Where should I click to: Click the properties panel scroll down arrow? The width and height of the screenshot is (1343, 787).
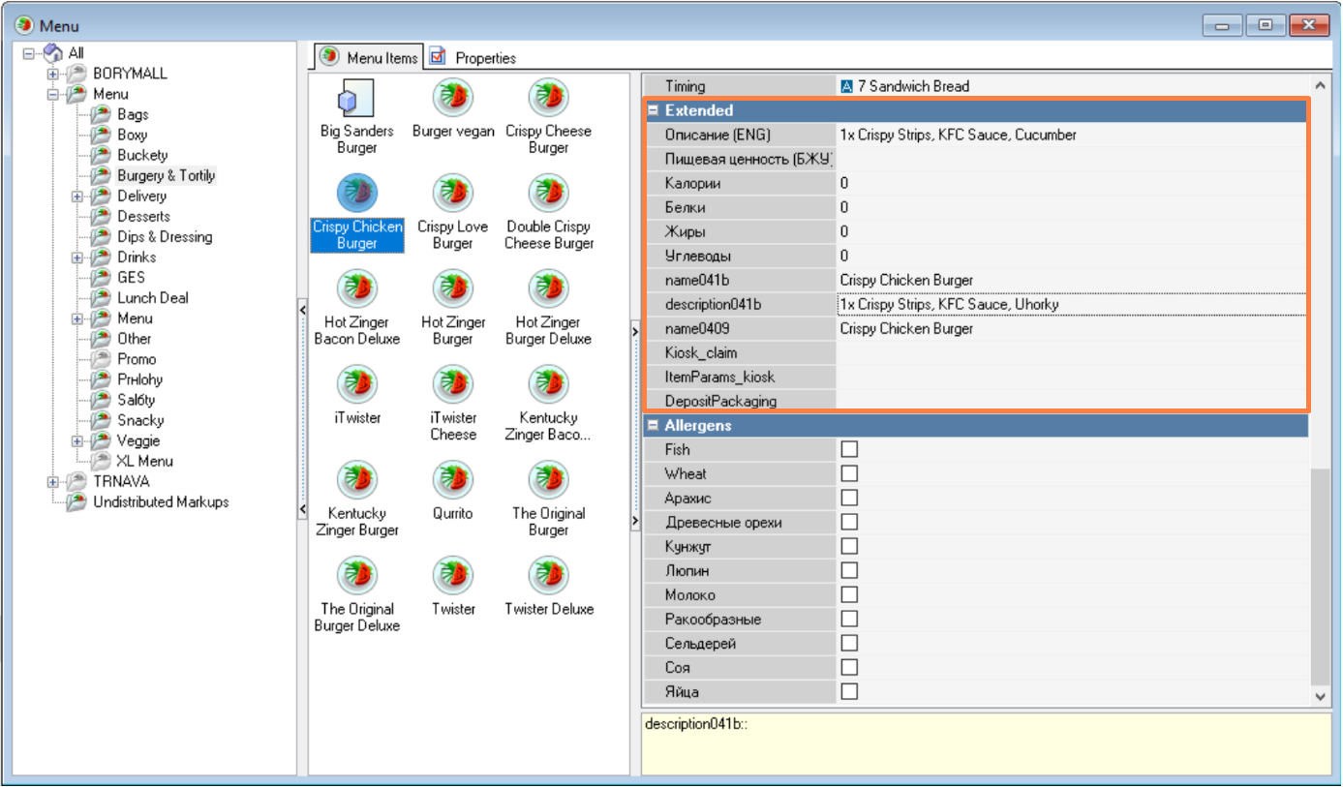pos(1321,696)
